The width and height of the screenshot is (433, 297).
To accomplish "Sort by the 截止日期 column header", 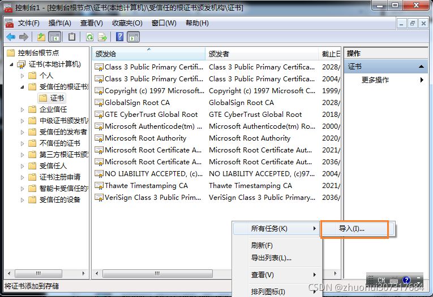I will (x=330, y=54).
